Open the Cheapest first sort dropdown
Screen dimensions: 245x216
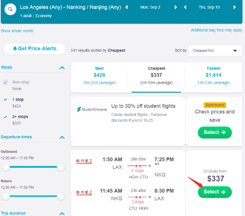(x=214, y=51)
